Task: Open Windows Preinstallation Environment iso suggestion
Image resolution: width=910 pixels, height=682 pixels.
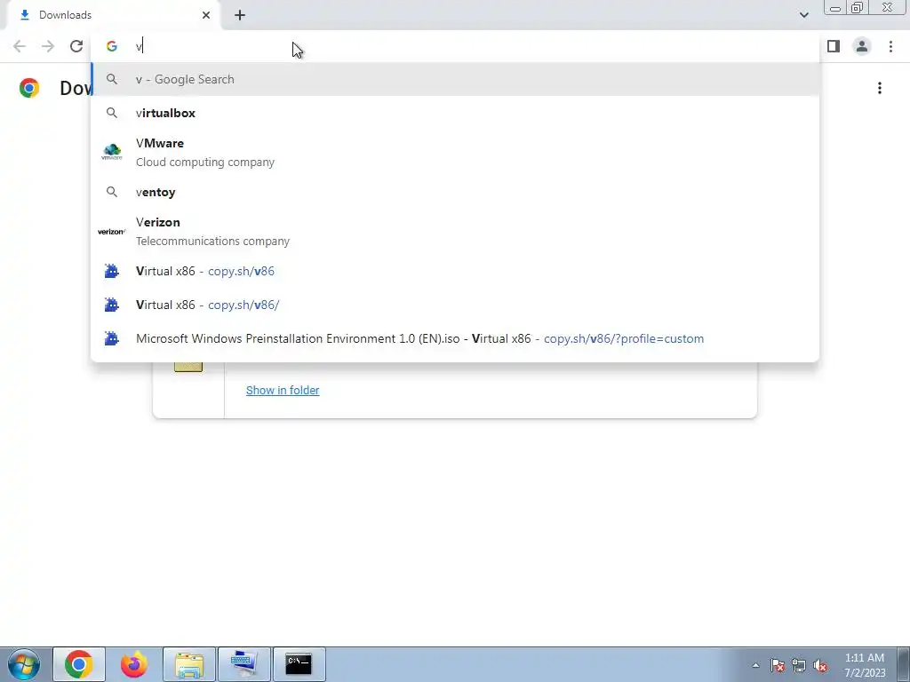Action: tap(455, 338)
